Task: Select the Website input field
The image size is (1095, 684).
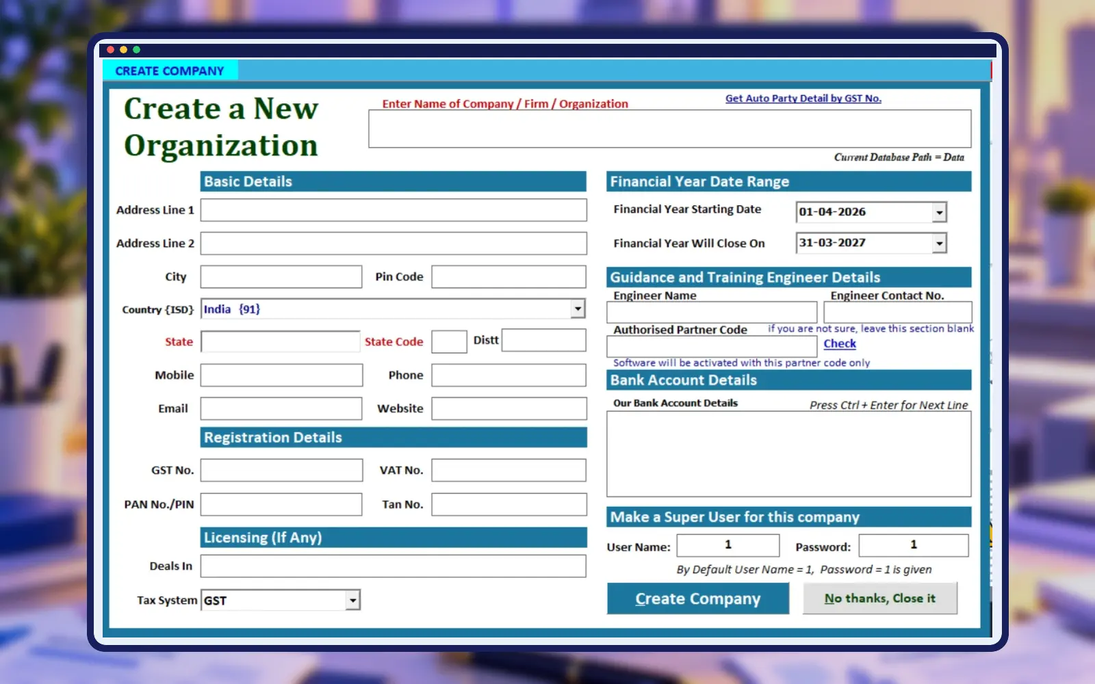Action: [x=509, y=408]
